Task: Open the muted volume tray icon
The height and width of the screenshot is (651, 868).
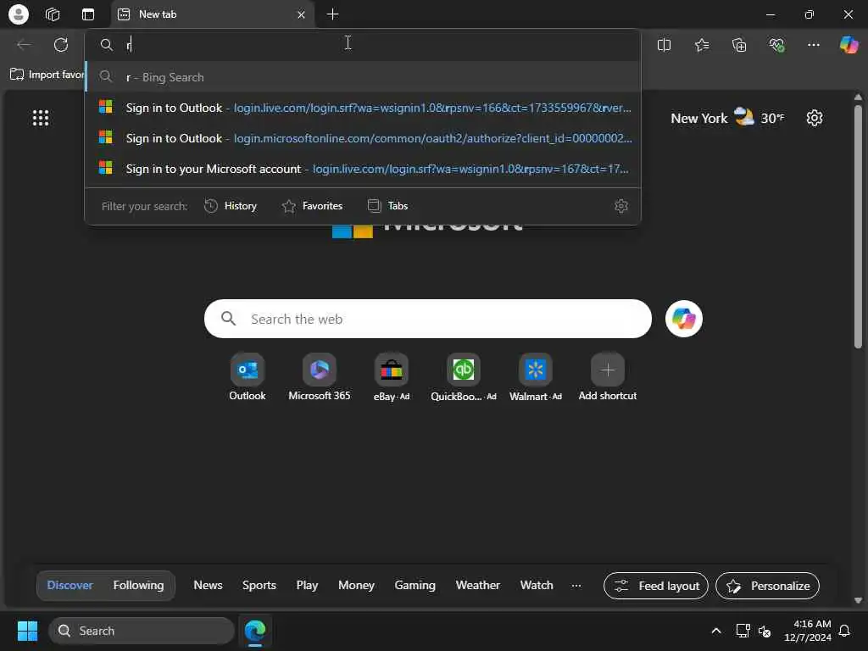Action: (765, 631)
